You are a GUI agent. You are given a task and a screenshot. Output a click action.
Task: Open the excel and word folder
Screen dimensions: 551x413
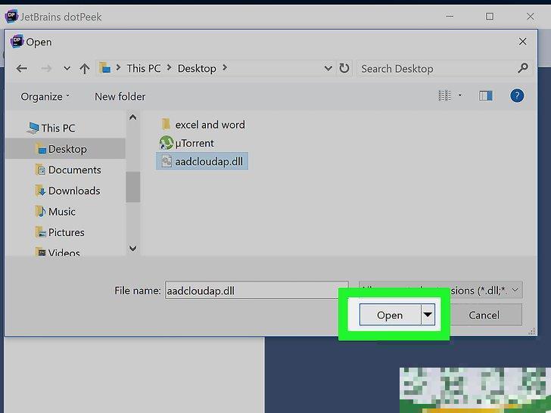coord(210,124)
